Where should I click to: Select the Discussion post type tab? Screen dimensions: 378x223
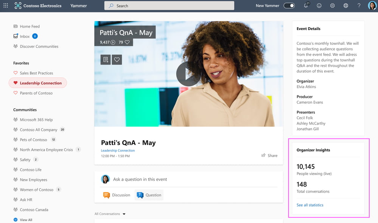point(117,195)
